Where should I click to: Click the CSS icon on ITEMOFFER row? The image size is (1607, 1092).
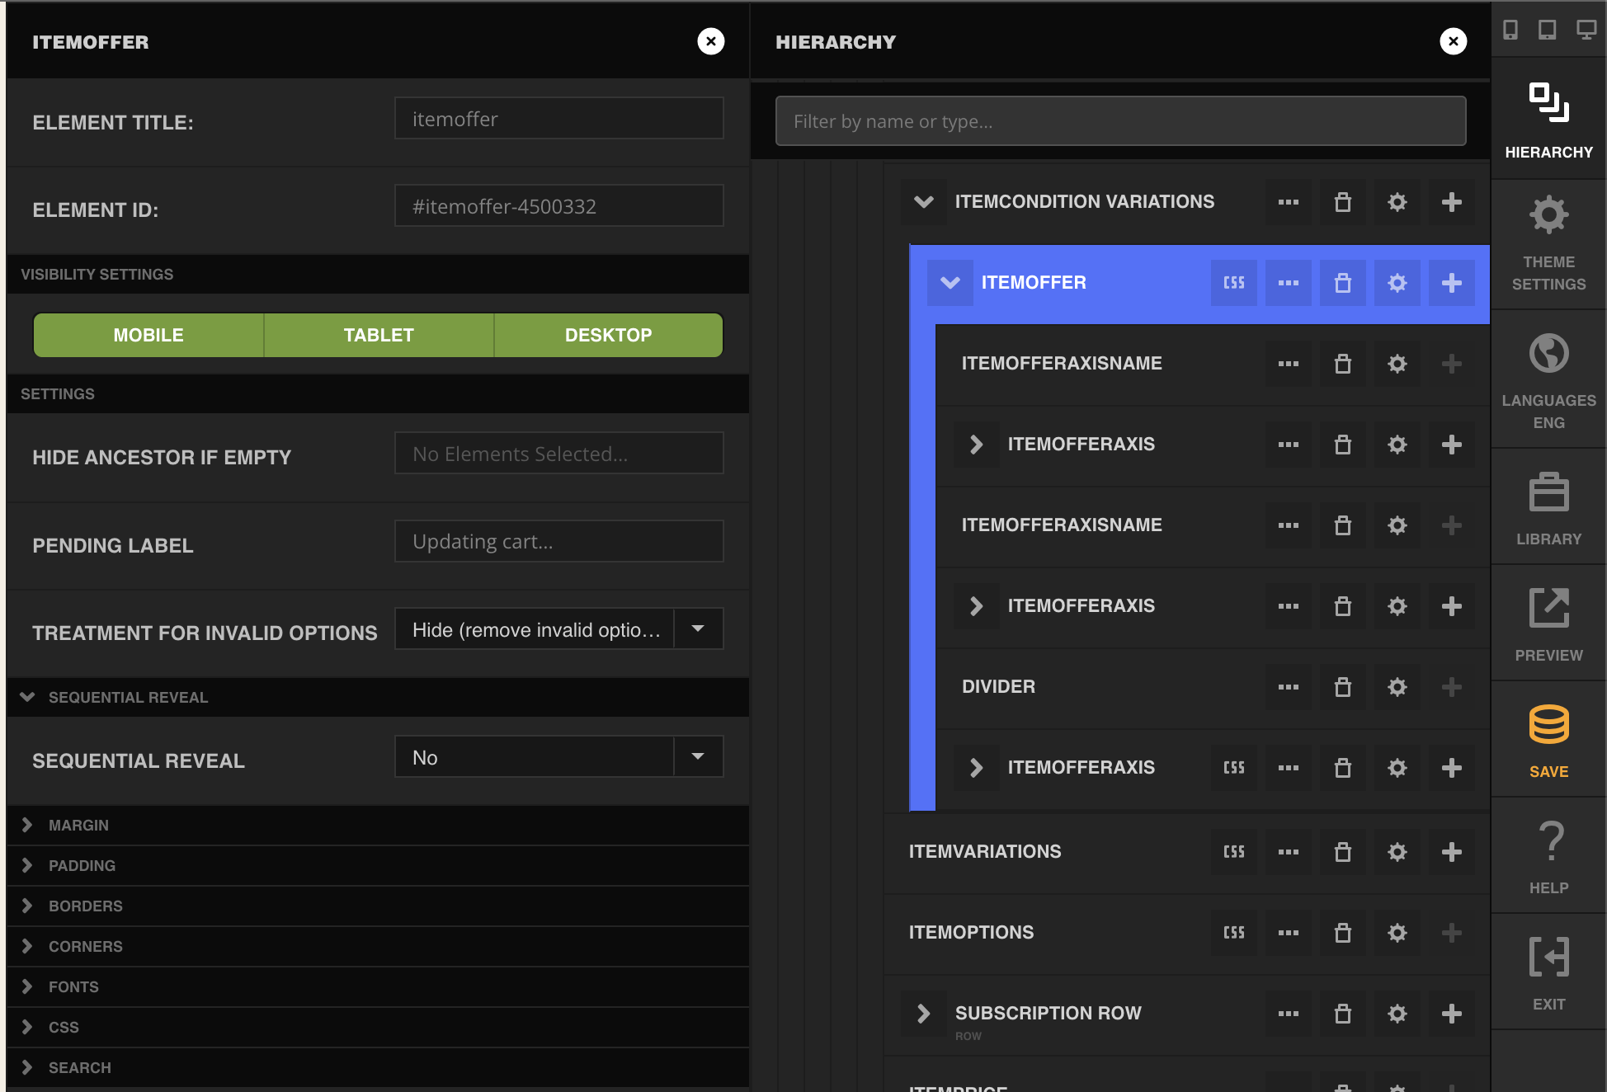pyautogui.click(x=1233, y=283)
